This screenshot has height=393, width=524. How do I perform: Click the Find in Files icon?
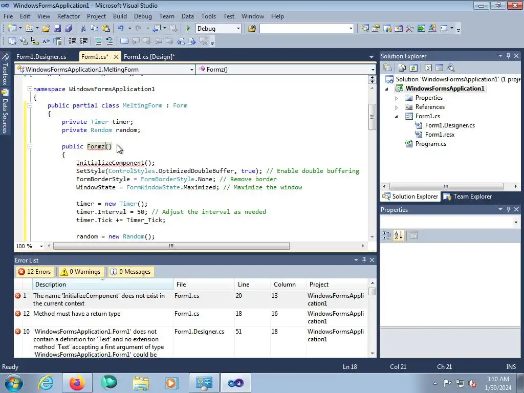pyautogui.click(x=252, y=29)
